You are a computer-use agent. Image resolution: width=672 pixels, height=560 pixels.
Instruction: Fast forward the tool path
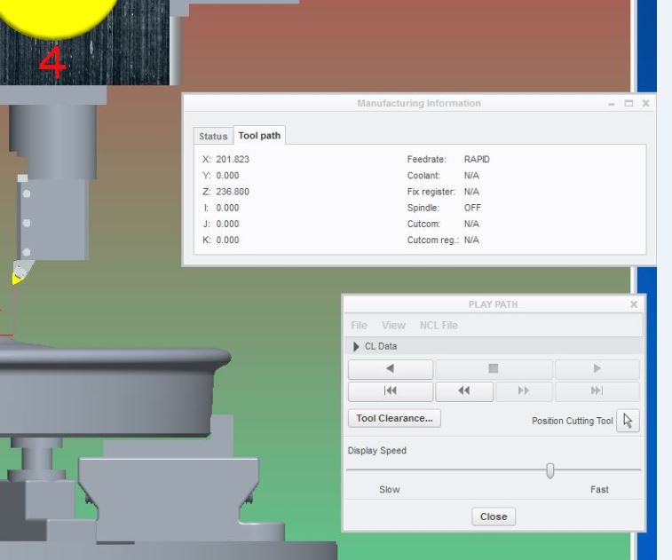click(x=524, y=390)
